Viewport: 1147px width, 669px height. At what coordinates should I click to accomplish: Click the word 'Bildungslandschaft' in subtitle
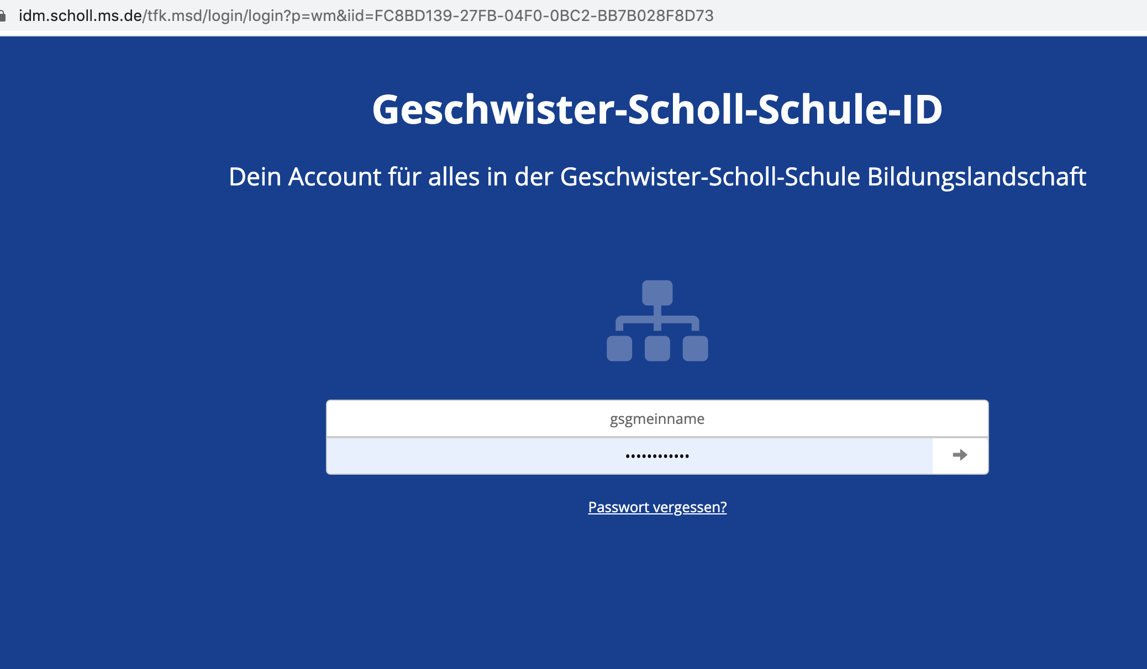point(976,177)
